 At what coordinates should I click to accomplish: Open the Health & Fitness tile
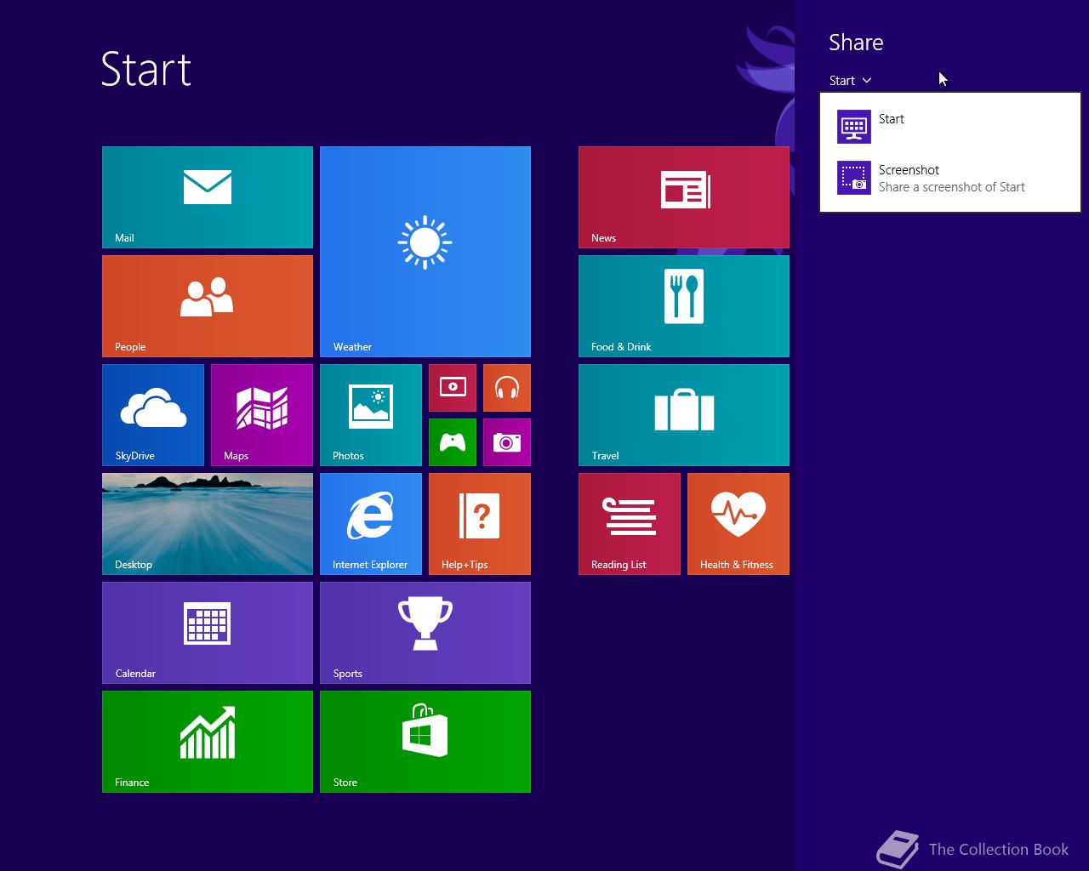click(x=738, y=524)
